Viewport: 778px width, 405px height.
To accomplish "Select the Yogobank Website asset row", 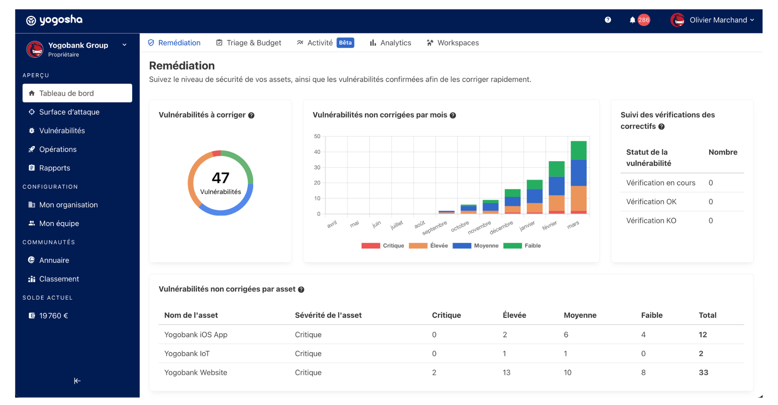I will [x=196, y=372].
